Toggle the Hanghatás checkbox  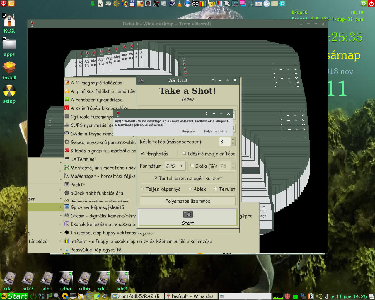pos(142,153)
